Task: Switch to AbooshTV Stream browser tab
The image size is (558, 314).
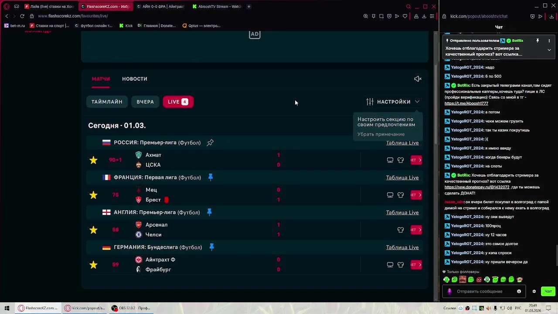Action: 217,7
